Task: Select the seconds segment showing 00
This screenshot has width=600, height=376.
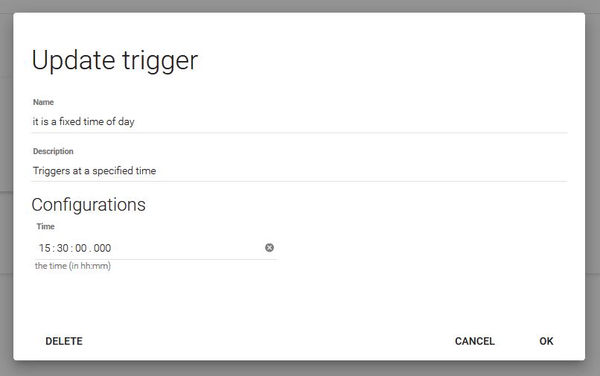Action: (x=81, y=248)
